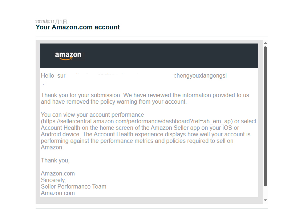Click "You can view your account performance" text
This screenshot has width=291, height=215.
tap(92, 115)
